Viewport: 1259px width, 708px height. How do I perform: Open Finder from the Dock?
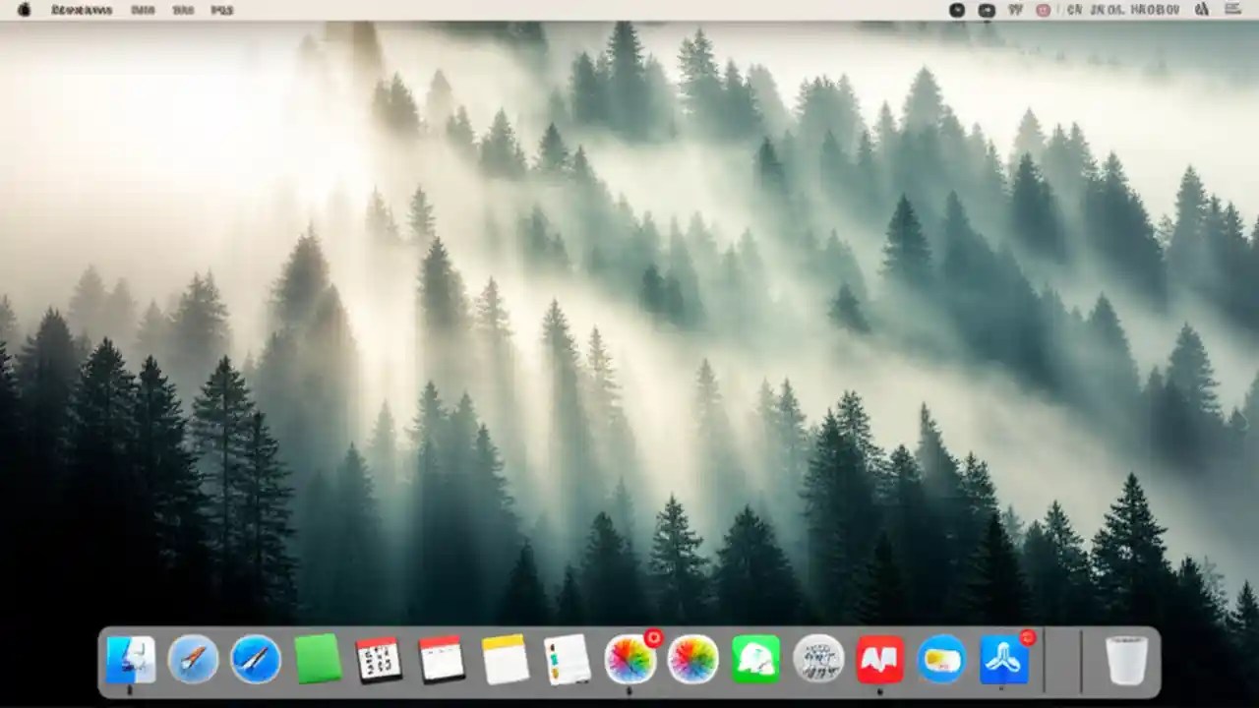131,659
